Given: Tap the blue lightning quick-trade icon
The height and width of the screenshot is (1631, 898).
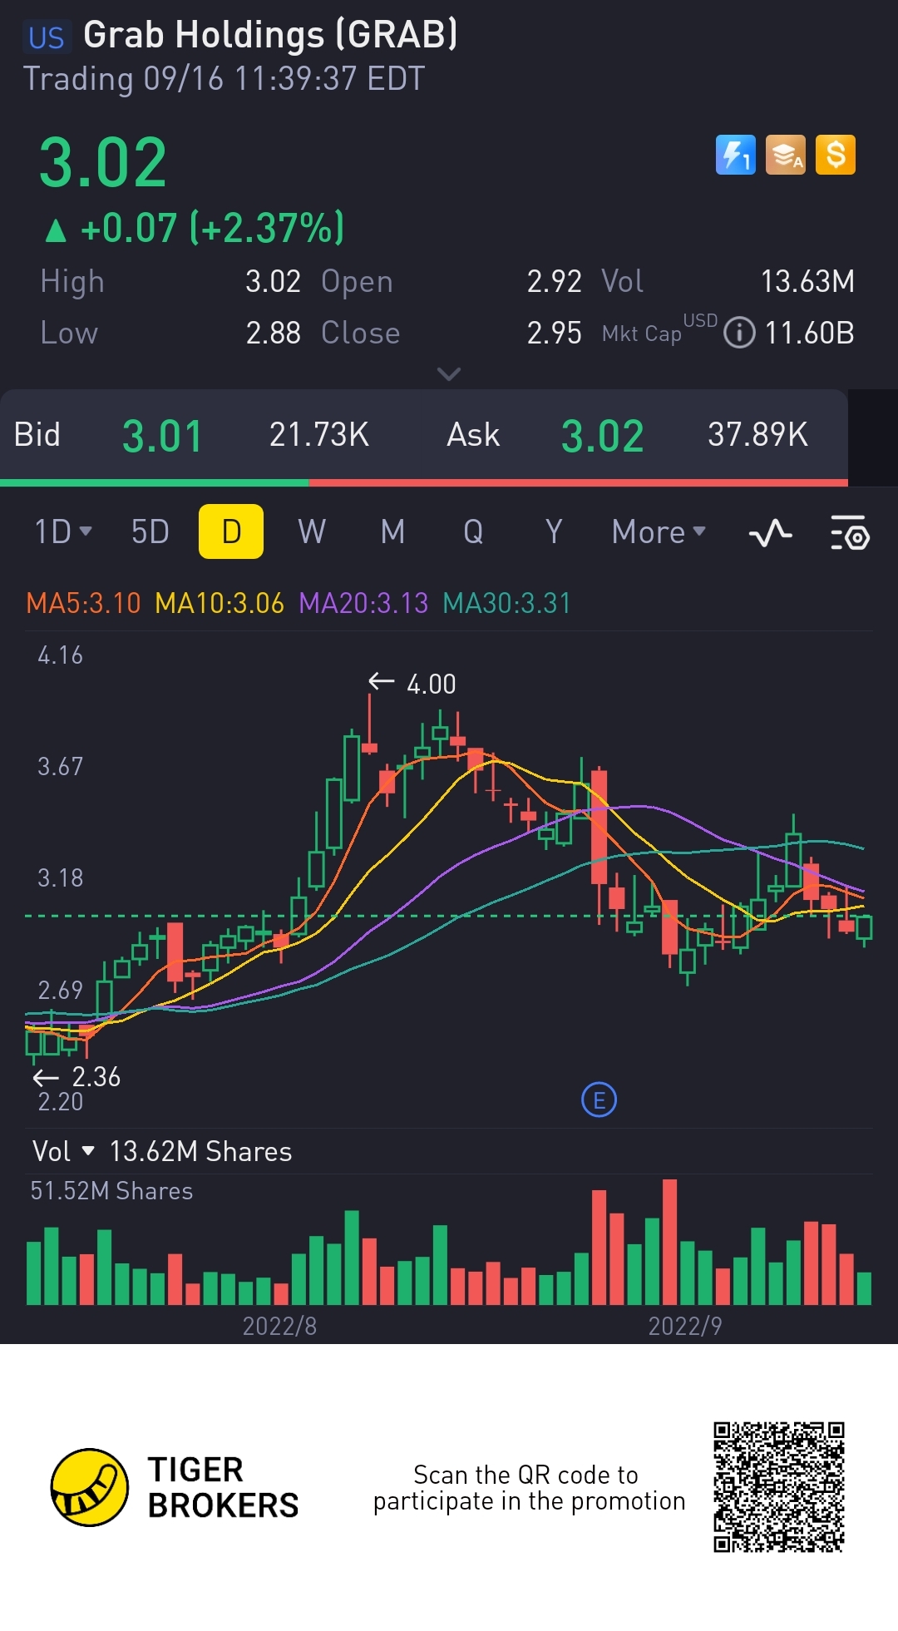Looking at the screenshot, I should click(x=736, y=155).
